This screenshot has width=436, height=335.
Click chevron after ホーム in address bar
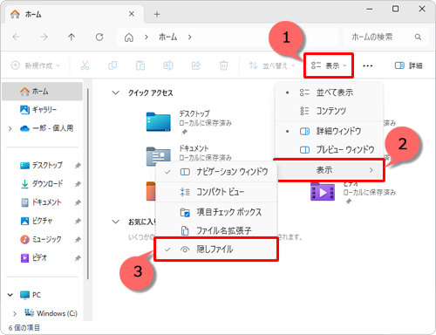[x=189, y=38]
